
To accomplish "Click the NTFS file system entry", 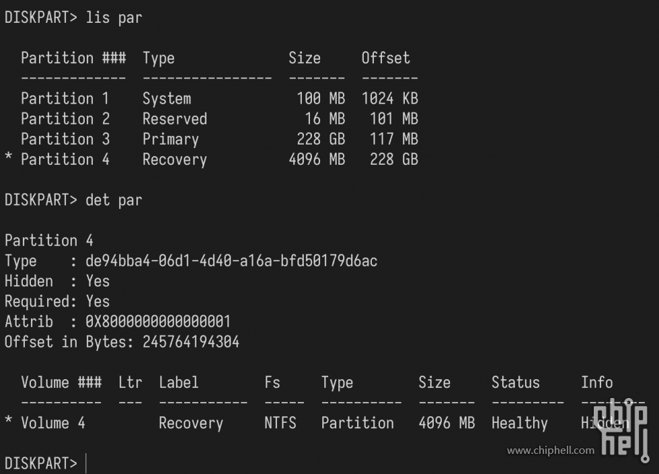I will pos(280,423).
